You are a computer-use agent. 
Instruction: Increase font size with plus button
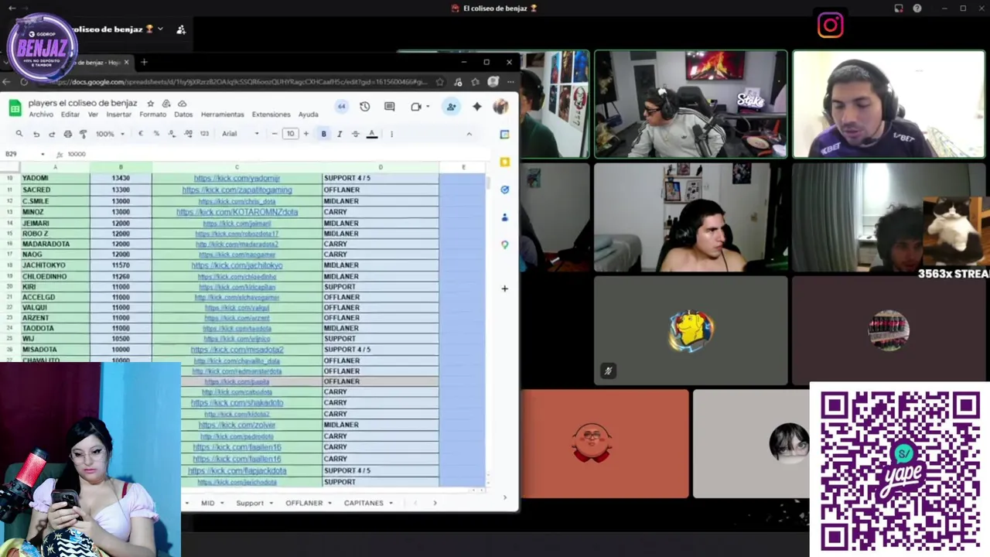306,134
